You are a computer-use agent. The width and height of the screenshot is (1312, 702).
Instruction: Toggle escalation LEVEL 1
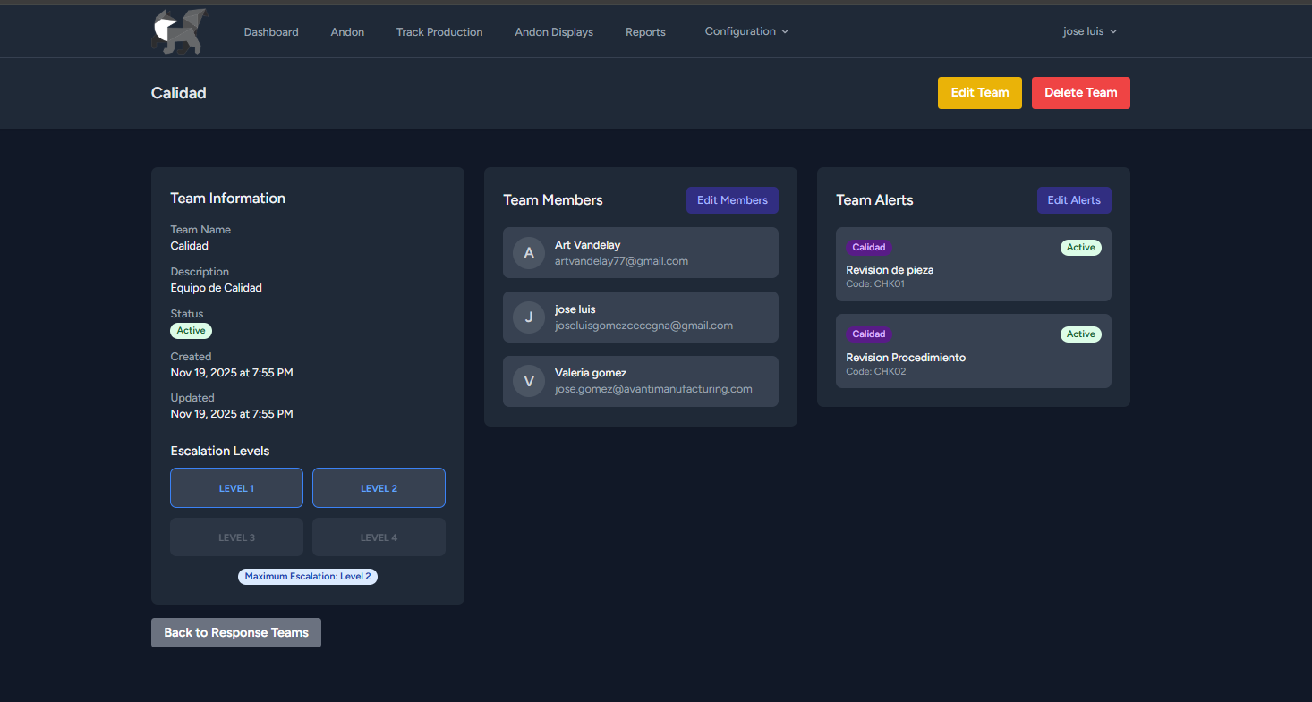(x=236, y=488)
